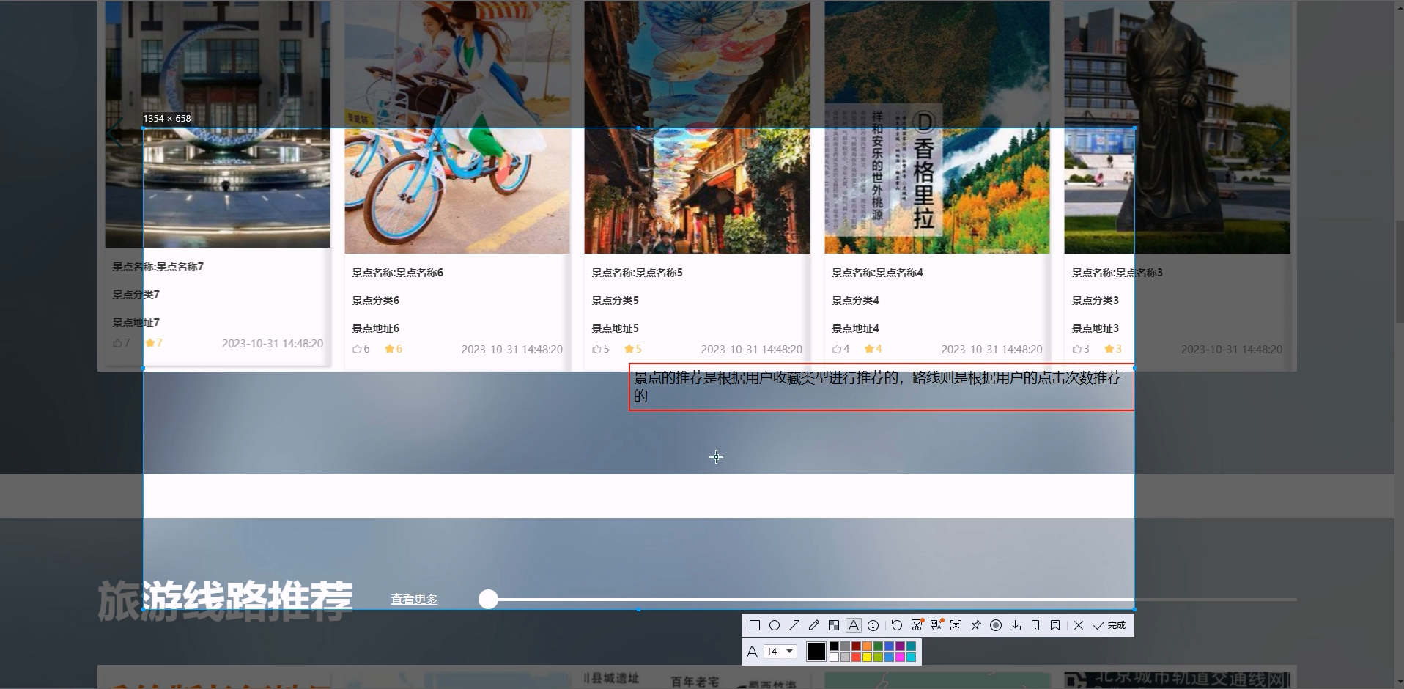Click the 旅游线路推荐 section heading
Viewport: 1404px width, 689px height.
pos(225,600)
